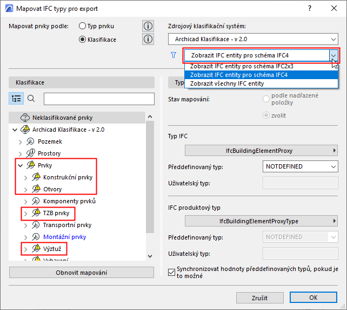Uncheck Synchronizovat hodnoty předdefinovaných typů checkbox

click(x=171, y=272)
